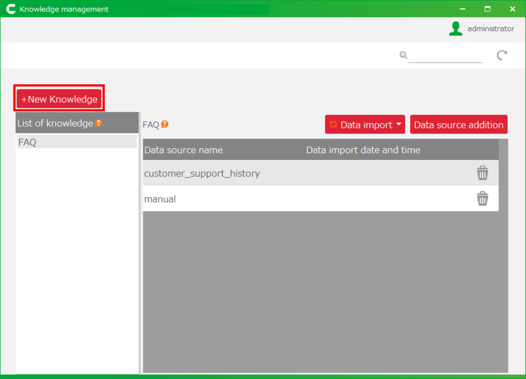Delete the customer_support_history data source
This screenshot has width=526, height=379.
tap(482, 173)
